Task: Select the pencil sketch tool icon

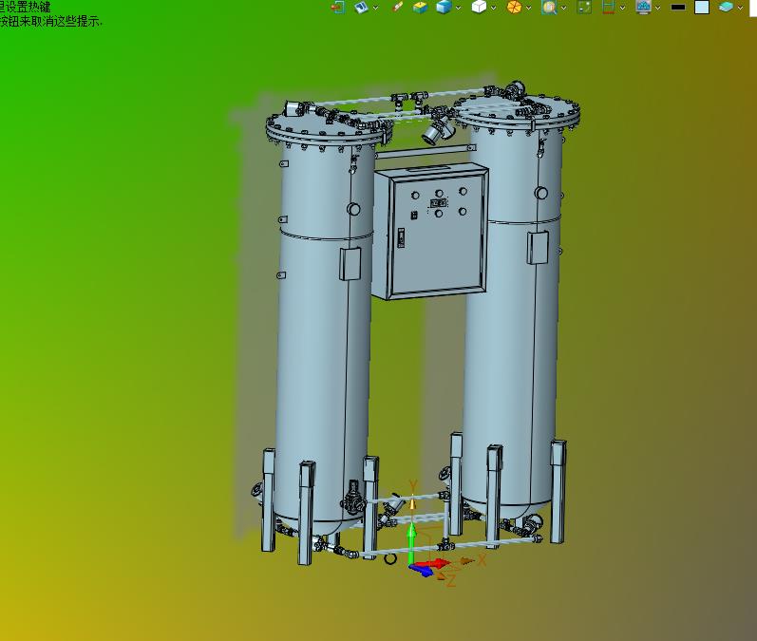Action: (397, 7)
